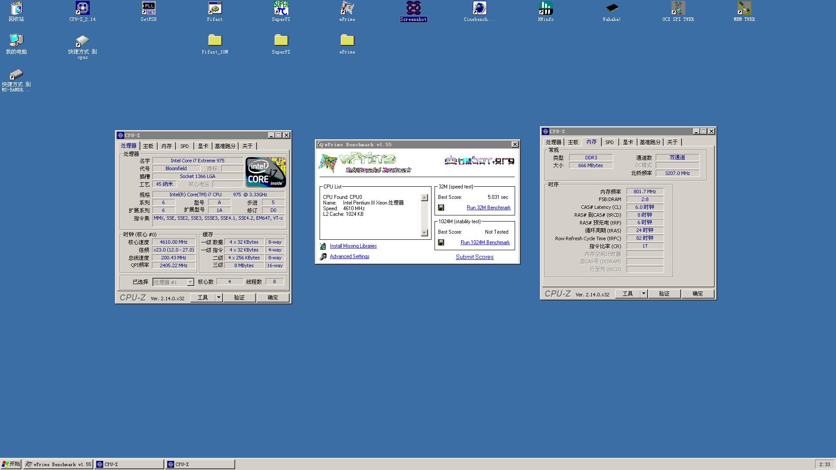
Task: Open the HWinfo desktop shortcut
Action: point(546,11)
